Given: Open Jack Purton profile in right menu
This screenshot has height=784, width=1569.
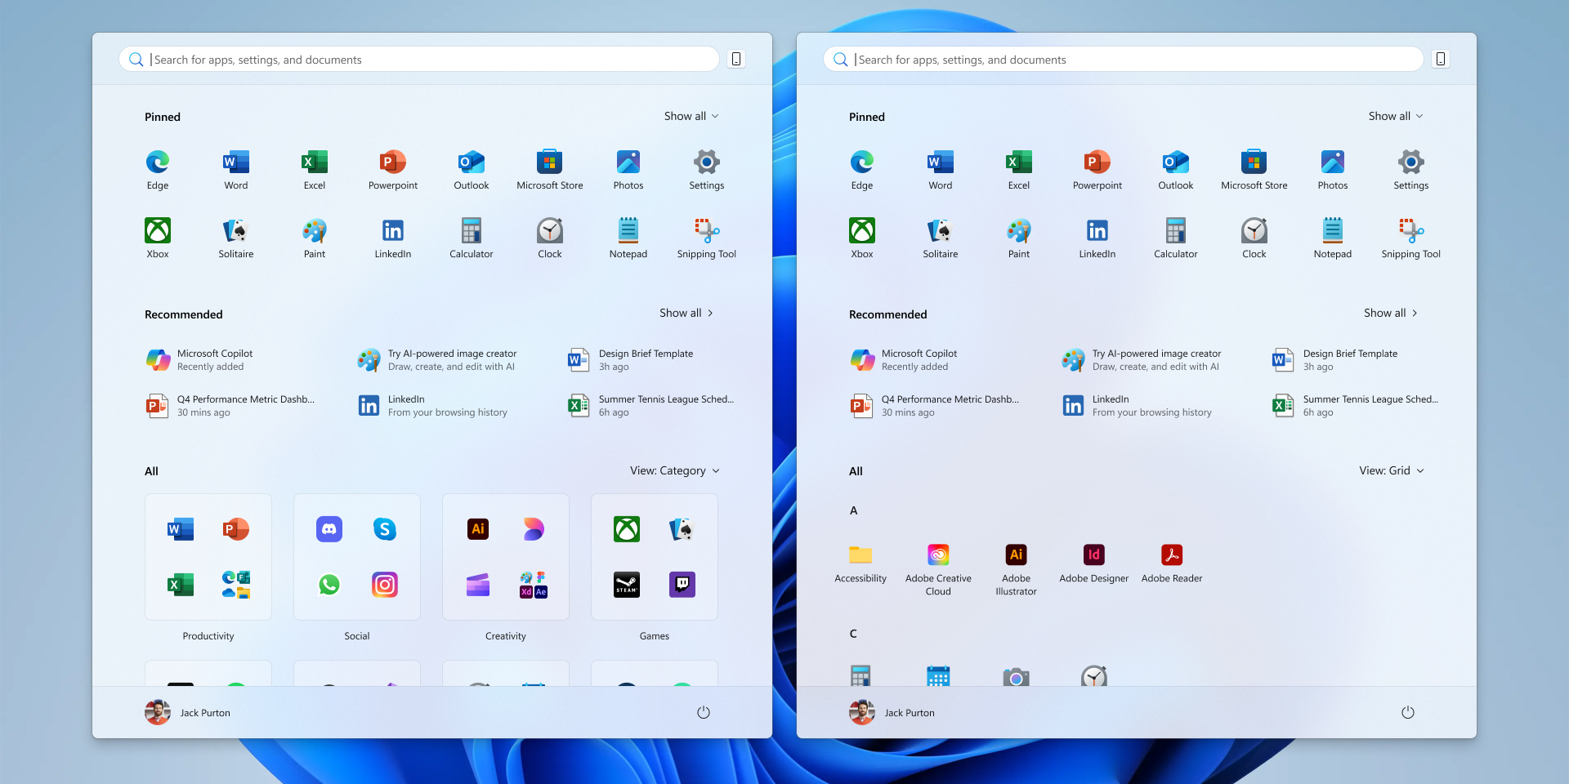Looking at the screenshot, I should tap(892, 712).
